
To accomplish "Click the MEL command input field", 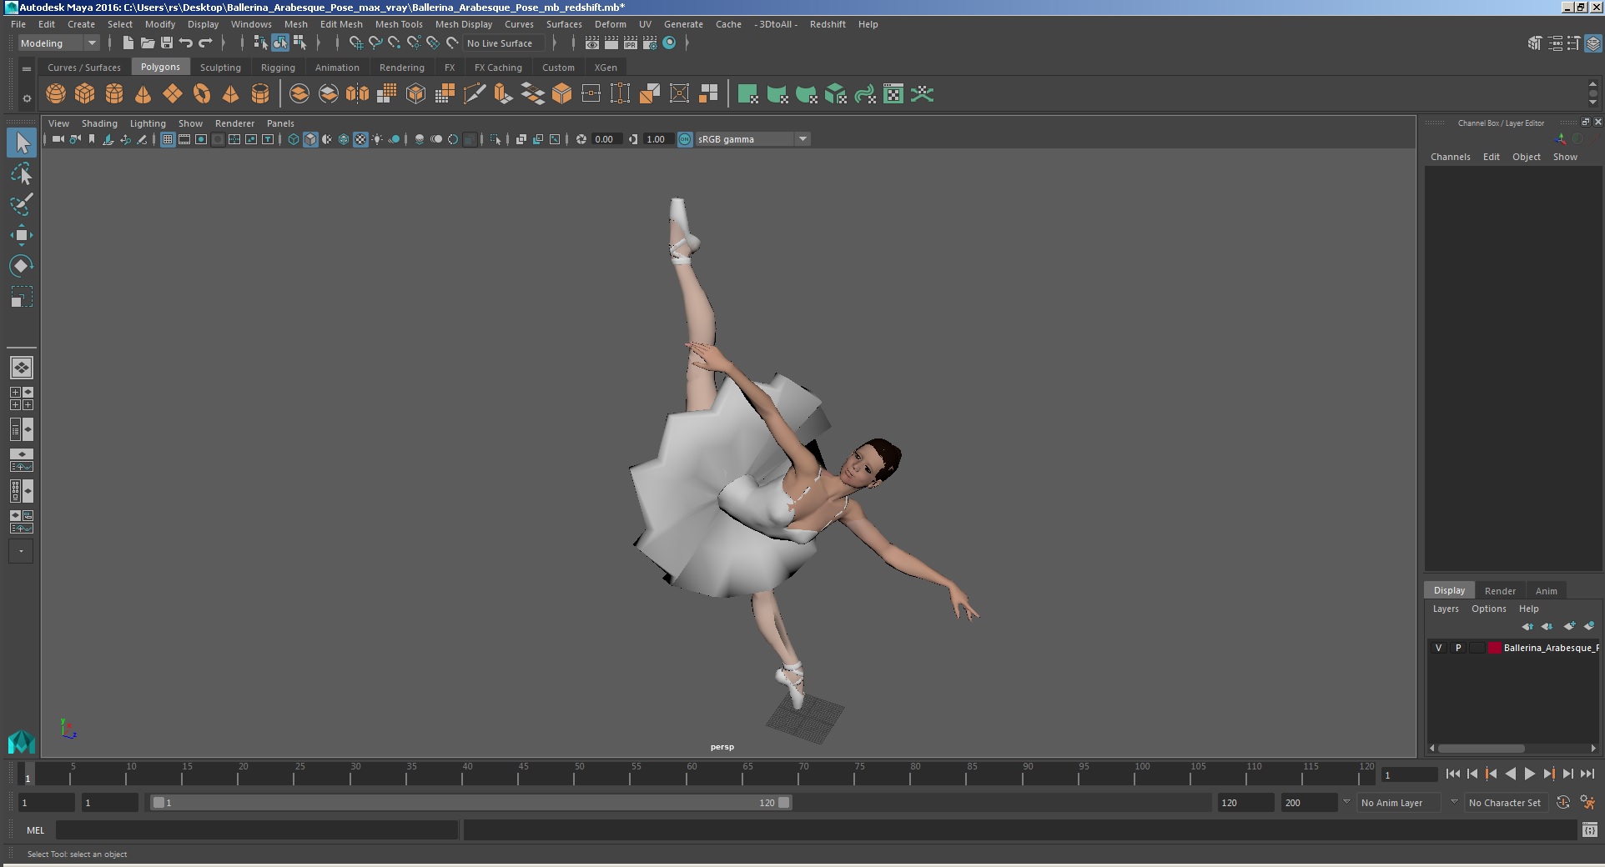I will (256, 830).
